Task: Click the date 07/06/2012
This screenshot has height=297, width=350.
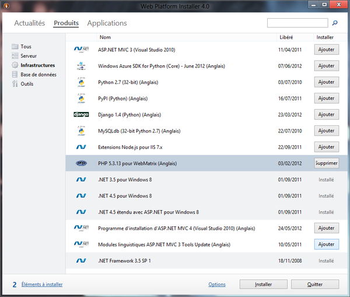Action: tap(290, 66)
